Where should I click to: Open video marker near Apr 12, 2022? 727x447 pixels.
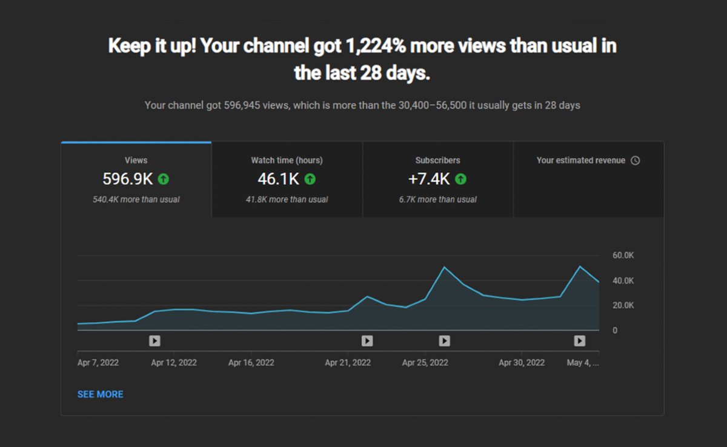(154, 341)
